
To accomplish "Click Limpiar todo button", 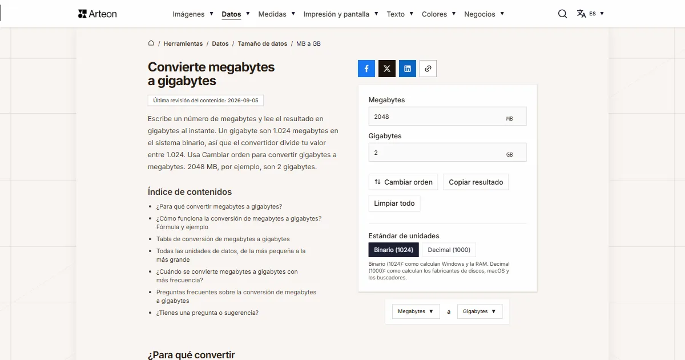I will click(394, 203).
